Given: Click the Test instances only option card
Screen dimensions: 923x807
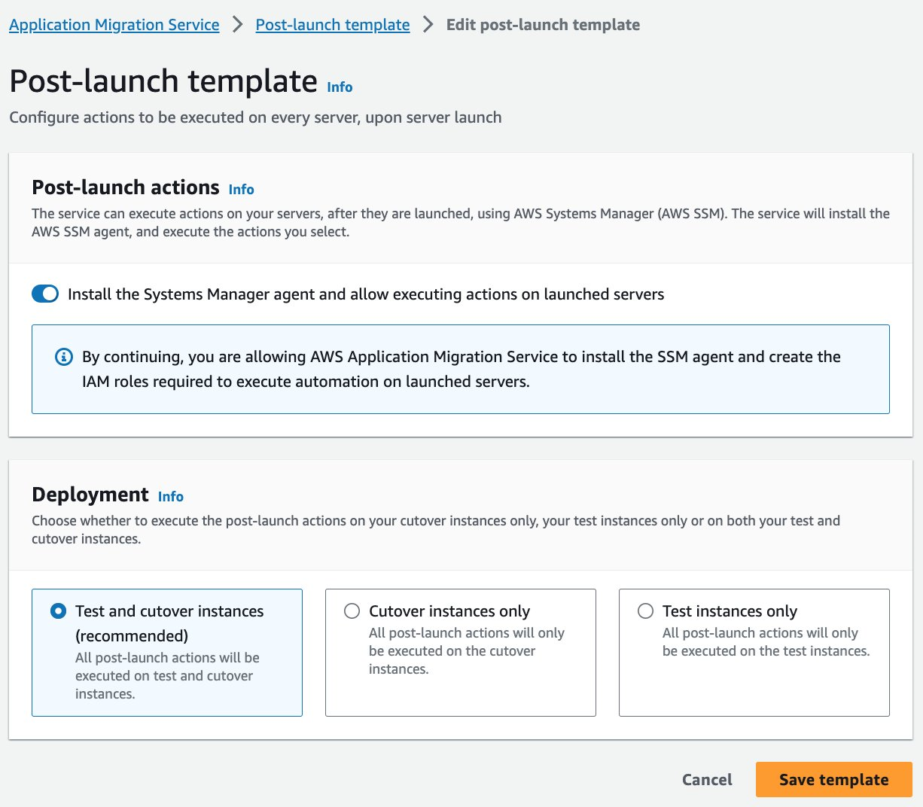Looking at the screenshot, I should tap(754, 653).
